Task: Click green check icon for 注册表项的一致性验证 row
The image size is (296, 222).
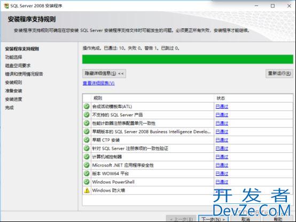Action: [x=87, y=148]
